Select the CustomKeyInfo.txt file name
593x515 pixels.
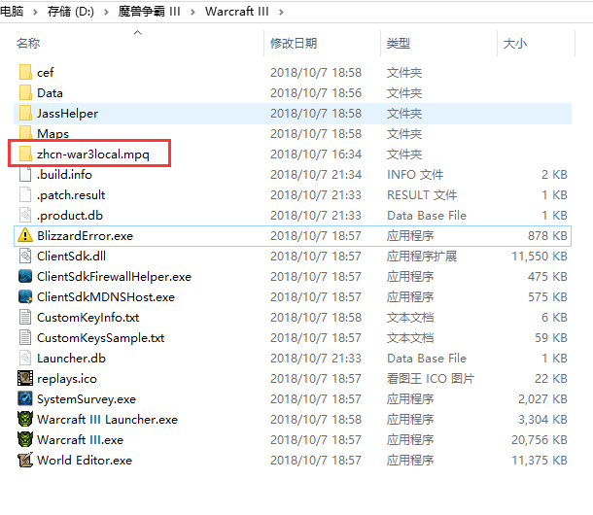click(x=87, y=317)
